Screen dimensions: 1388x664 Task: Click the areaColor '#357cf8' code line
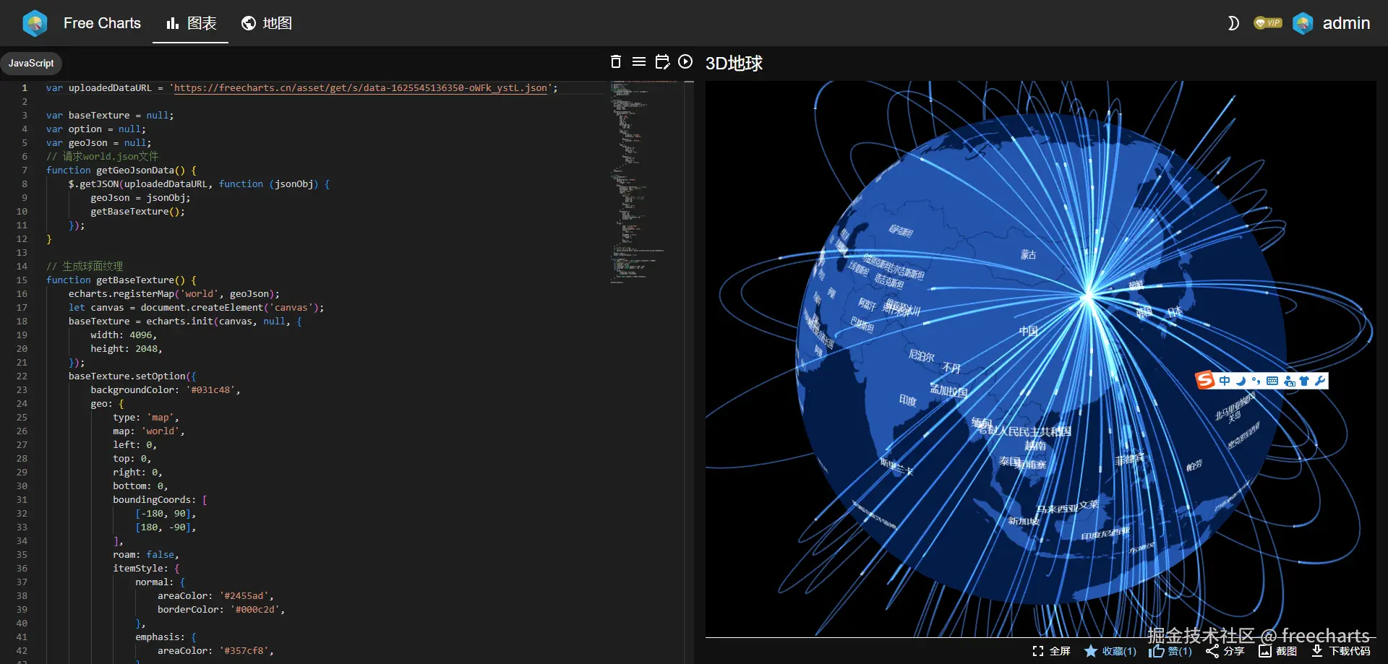[215, 651]
